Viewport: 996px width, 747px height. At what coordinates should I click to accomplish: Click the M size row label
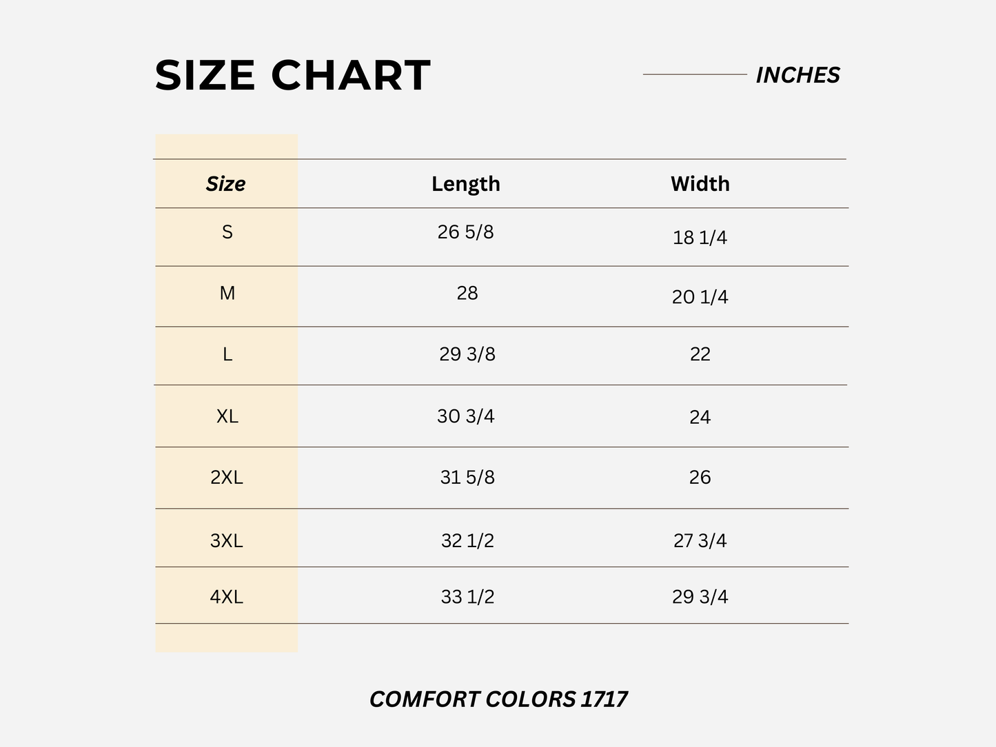[x=227, y=294]
